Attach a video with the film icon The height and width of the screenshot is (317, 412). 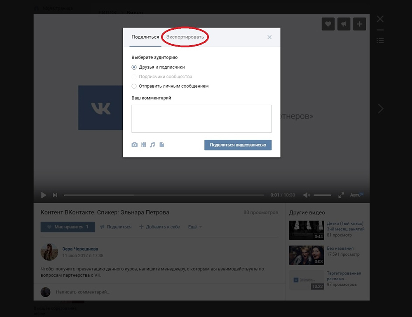[144, 145]
